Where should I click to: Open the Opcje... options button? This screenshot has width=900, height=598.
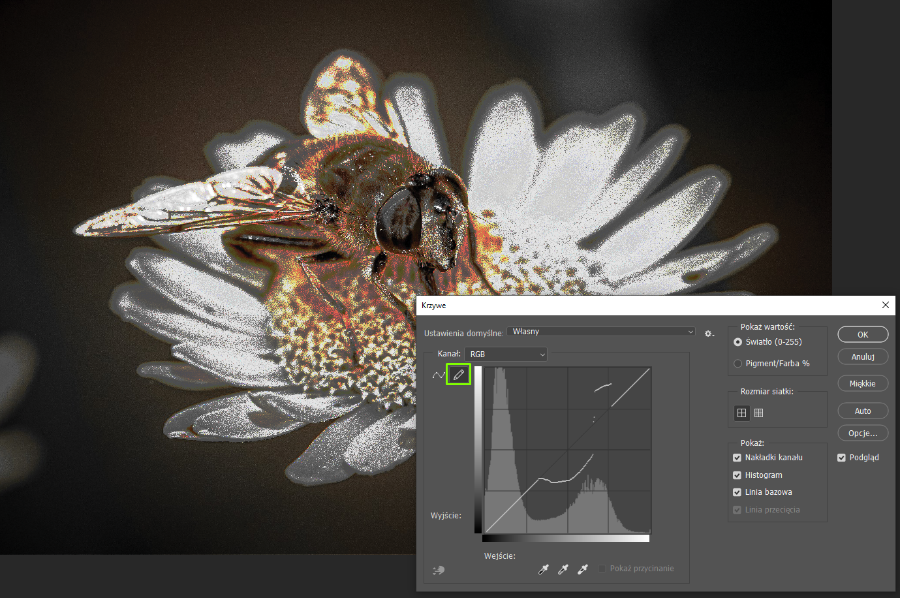tap(863, 433)
